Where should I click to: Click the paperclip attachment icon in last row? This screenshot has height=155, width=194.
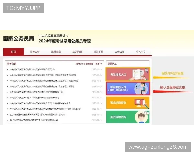coord(11,120)
